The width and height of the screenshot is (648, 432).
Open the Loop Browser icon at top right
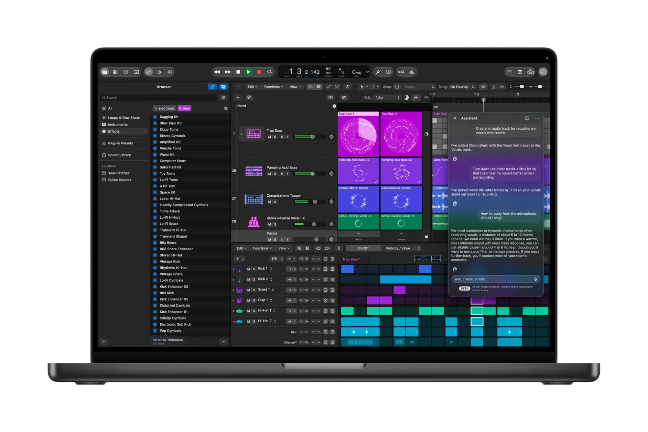tap(530, 72)
